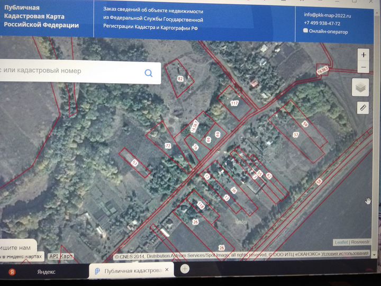Open a new browser tab
Screen dimensions: 381x286
coord(185,269)
